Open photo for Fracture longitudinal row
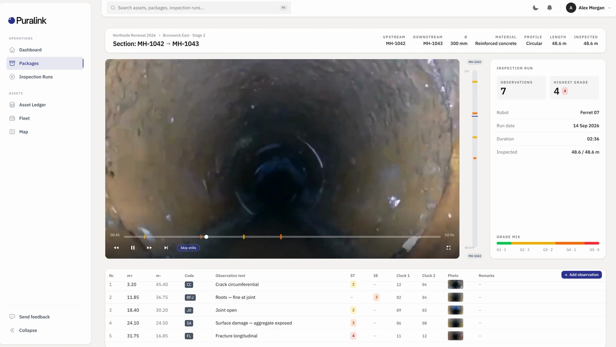 point(455,336)
